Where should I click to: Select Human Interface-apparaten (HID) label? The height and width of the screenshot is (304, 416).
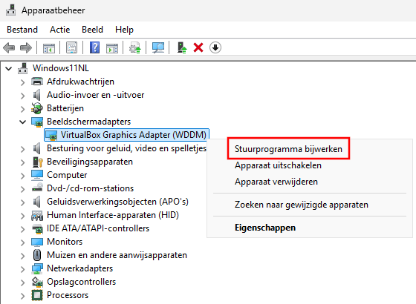[x=113, y=215]
